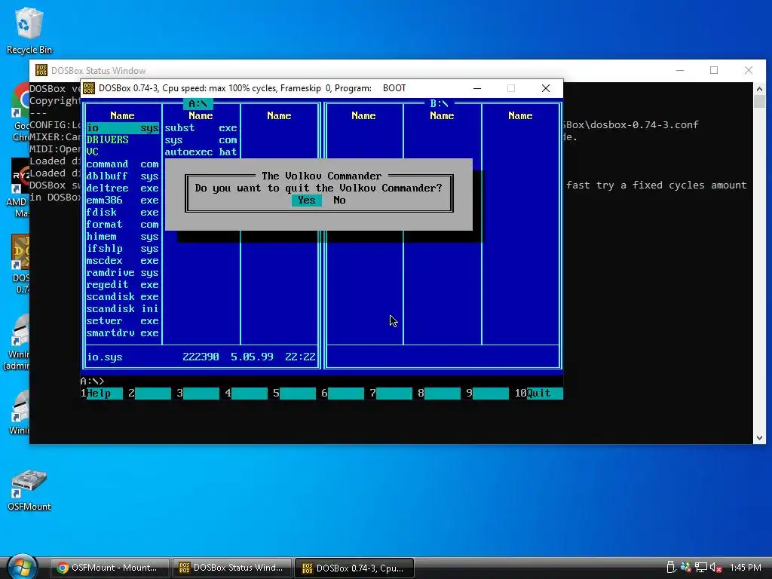This screenshot has width=772, height=579.
Task: Minimize the DOSBox Status Window
Action: [680, 70]
